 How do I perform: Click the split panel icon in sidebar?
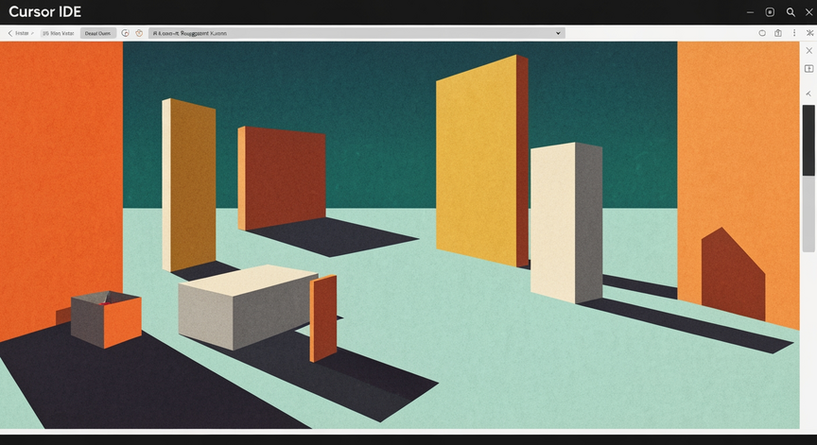click(x=808, y=69)
